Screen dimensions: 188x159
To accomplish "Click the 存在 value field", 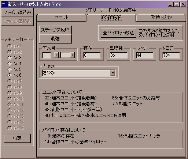I will (92, 55).
